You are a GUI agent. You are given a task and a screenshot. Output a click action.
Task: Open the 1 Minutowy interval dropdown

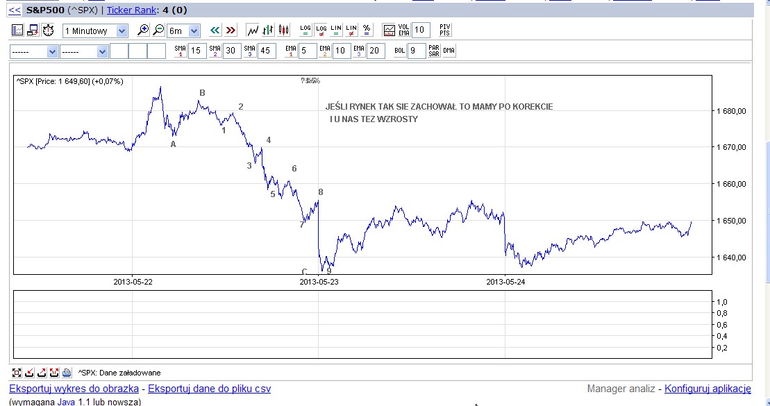pyautogui.click(x=95, y=31)
